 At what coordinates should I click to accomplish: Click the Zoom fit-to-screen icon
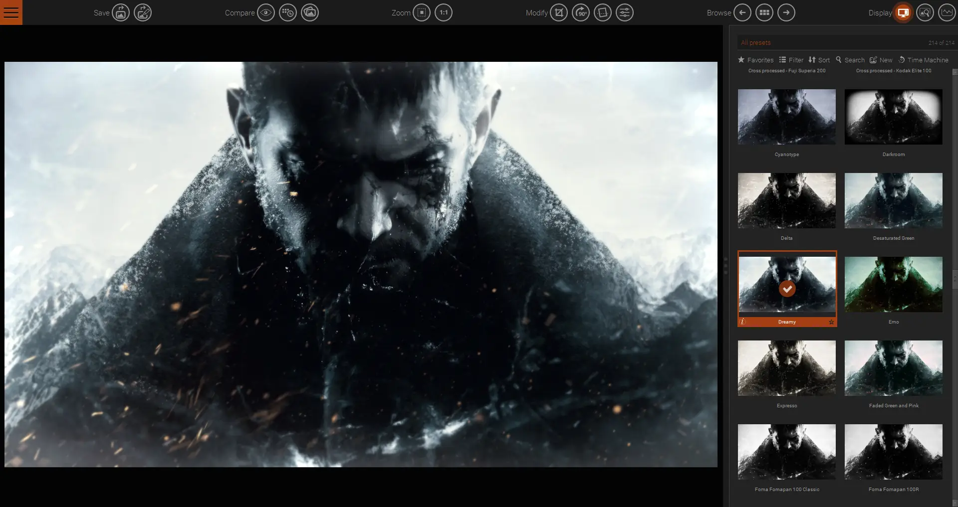[x=422, y=12]
